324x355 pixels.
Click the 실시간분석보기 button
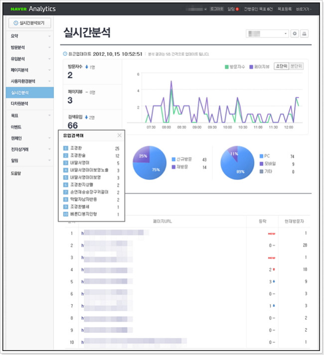coord(30,23)
